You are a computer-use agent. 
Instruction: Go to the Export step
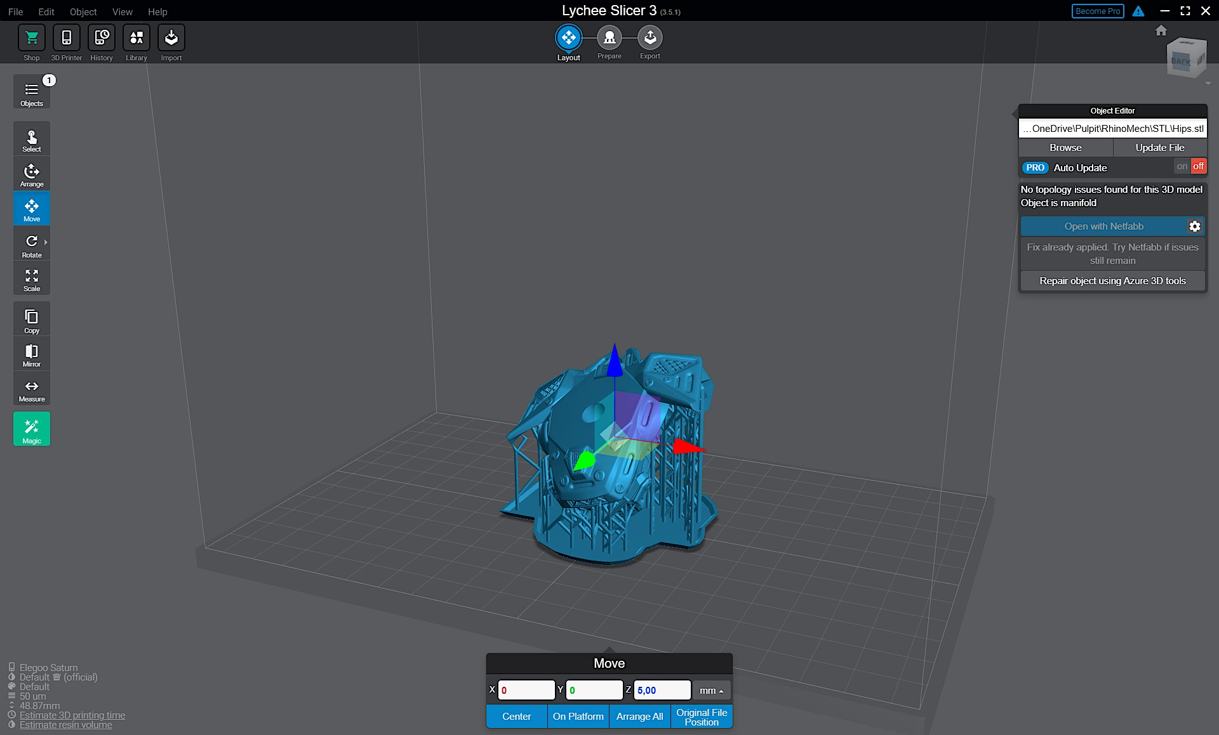(650, 38)
